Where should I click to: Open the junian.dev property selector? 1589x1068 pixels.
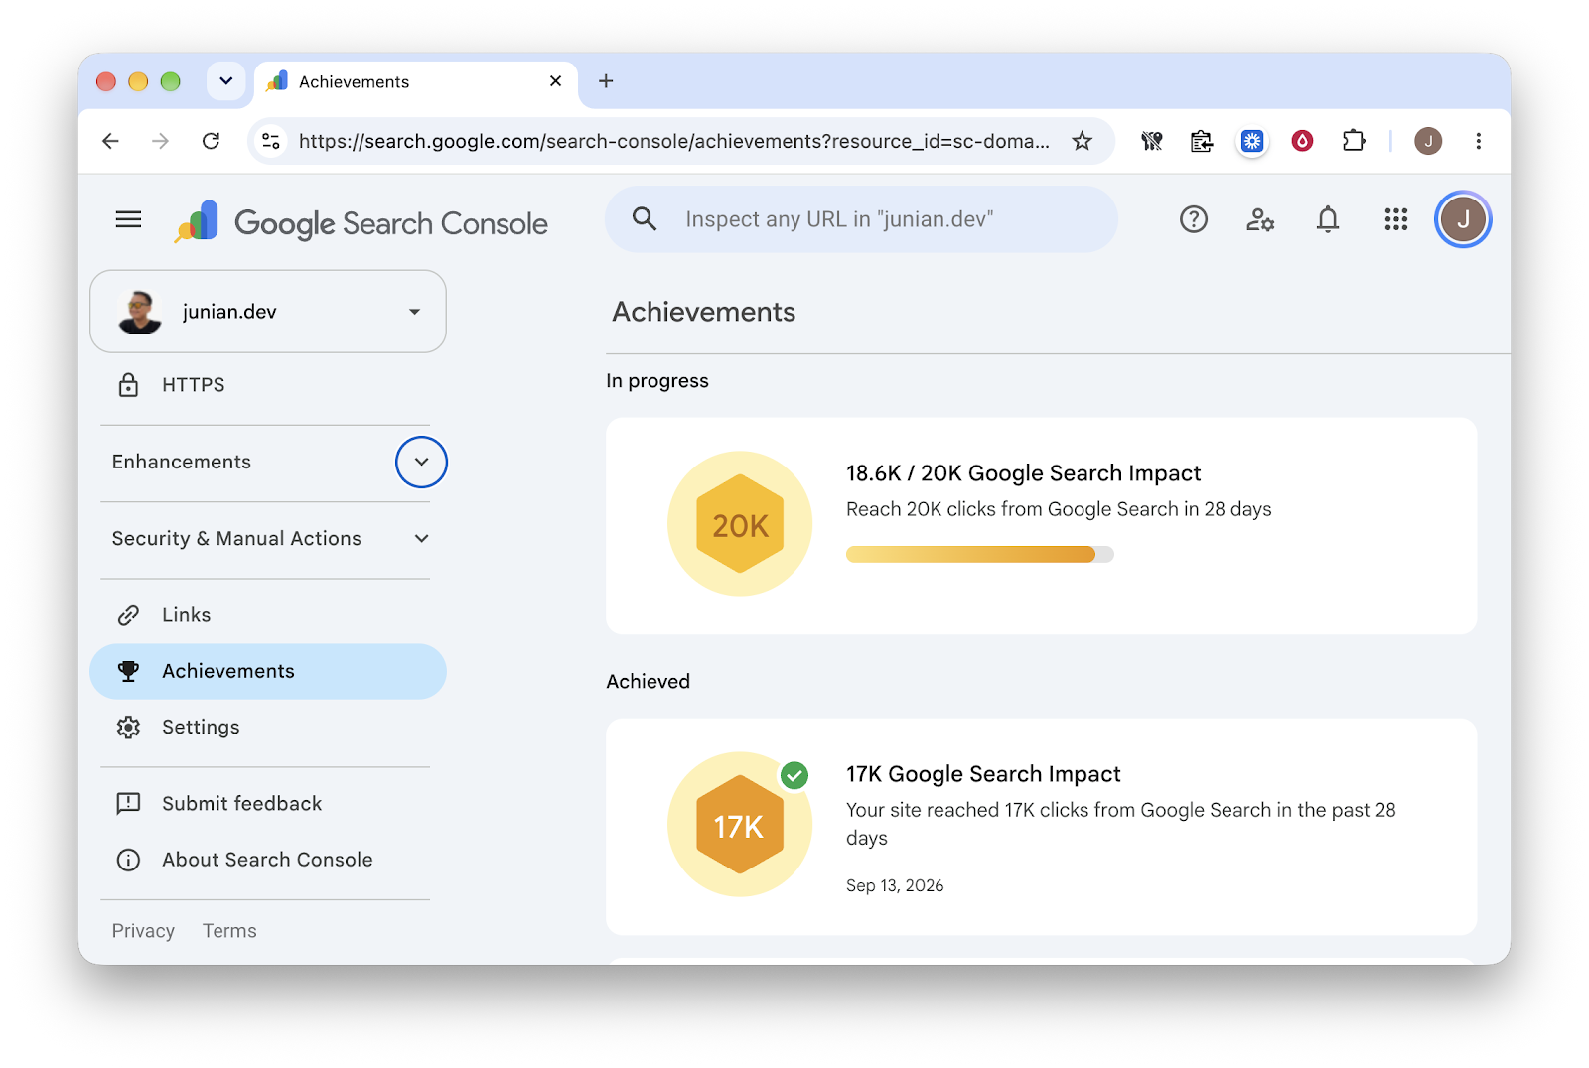pos(268,312)
